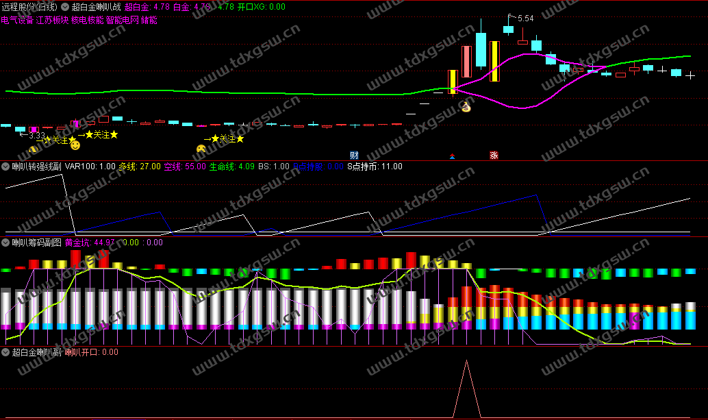Click the 涨 limit-up marker icon
Image resolution: width=708 pixels, height=420 pixels.
click(494, 156)
